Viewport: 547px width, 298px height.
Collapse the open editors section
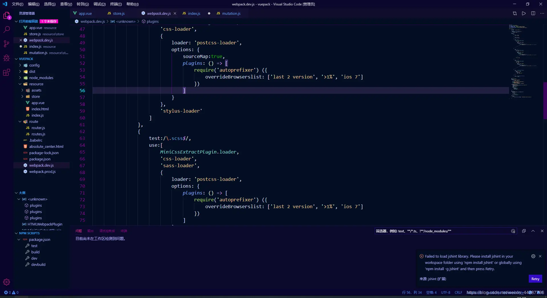coord(16,21)
